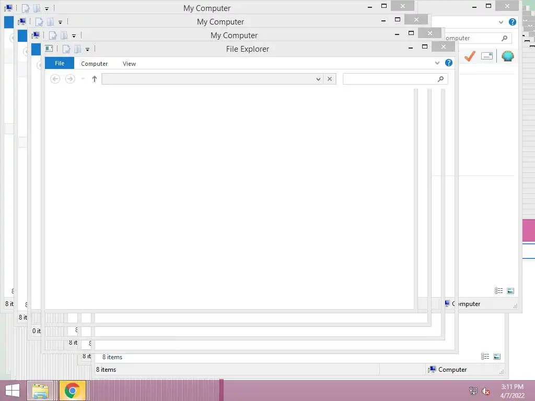Image resolution: width=535 pixels, height=401 pixels.
Task: Switch to the Computer ribbon tab
Action: click(x=94, y=63)
